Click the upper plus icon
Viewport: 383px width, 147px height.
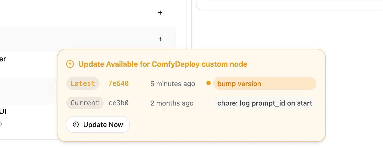point(160,13)
